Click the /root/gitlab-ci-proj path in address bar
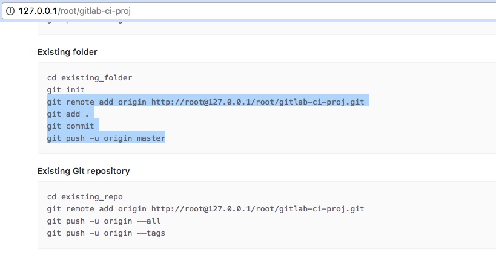Screen dimensions: 496x258 (x=94, y=11)
